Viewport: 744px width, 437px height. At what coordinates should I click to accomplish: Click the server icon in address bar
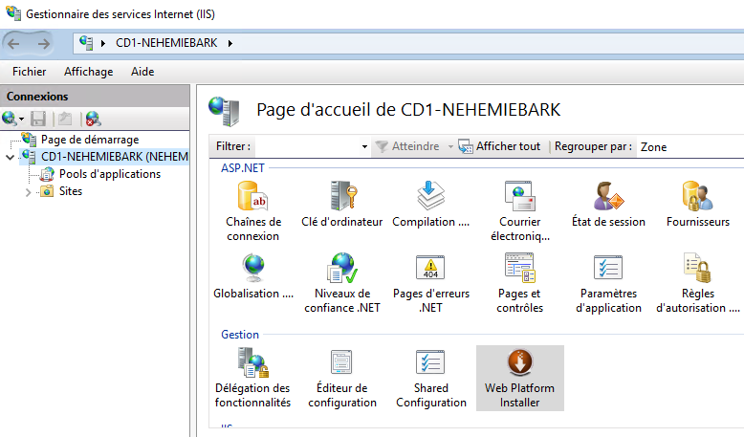point(86,43)
